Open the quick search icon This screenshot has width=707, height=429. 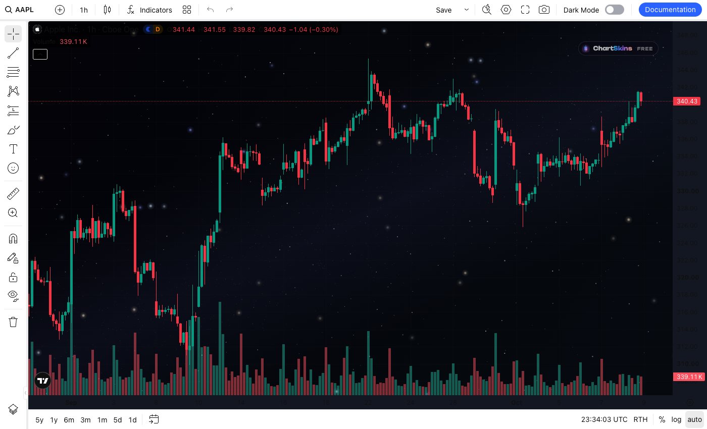coord(487,10)
